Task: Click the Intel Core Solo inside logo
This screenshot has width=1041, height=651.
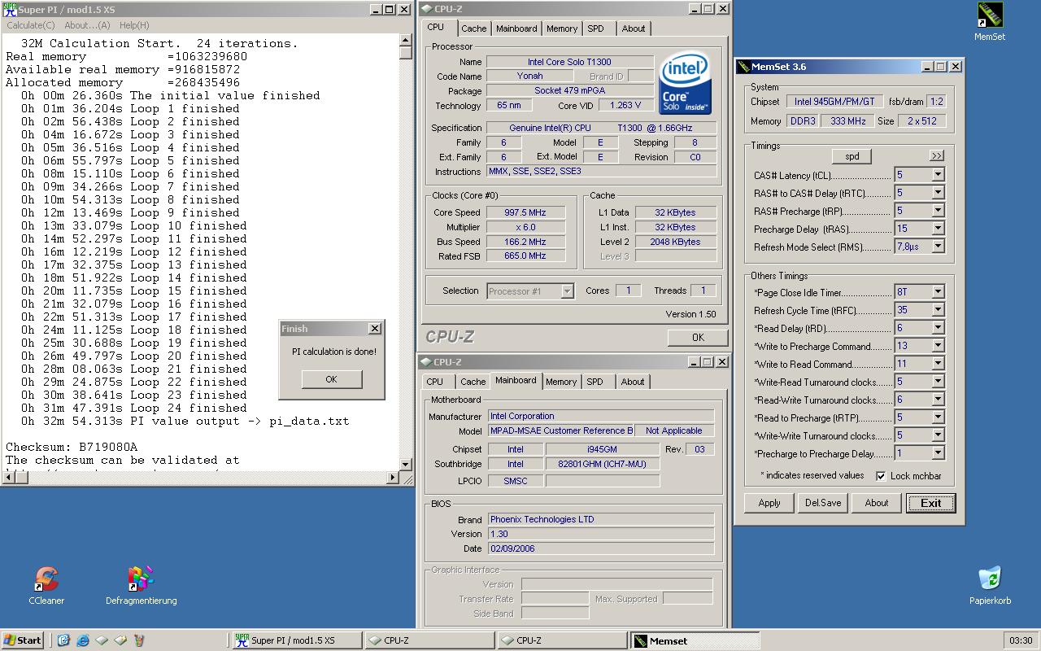Action: coord(685,83)
